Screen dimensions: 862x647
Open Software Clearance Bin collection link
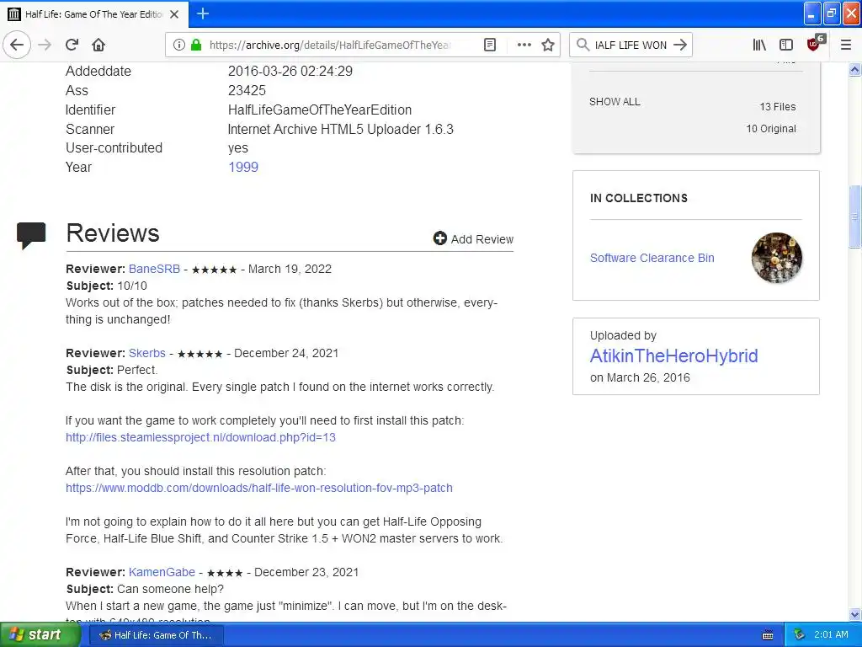coord(652,258)
